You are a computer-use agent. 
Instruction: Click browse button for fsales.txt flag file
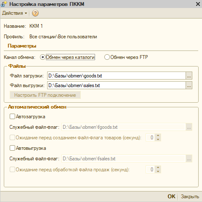(189, 159)
